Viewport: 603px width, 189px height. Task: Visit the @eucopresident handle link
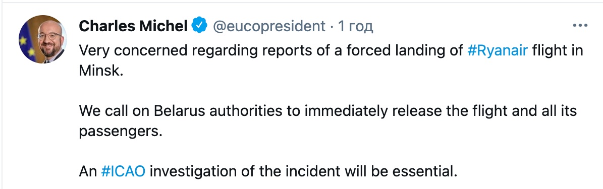tap(269, 26)
